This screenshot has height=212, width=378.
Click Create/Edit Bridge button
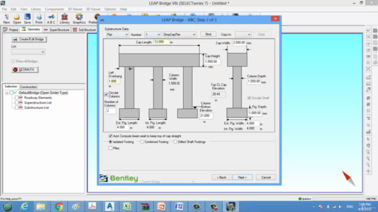pos(29,39)
